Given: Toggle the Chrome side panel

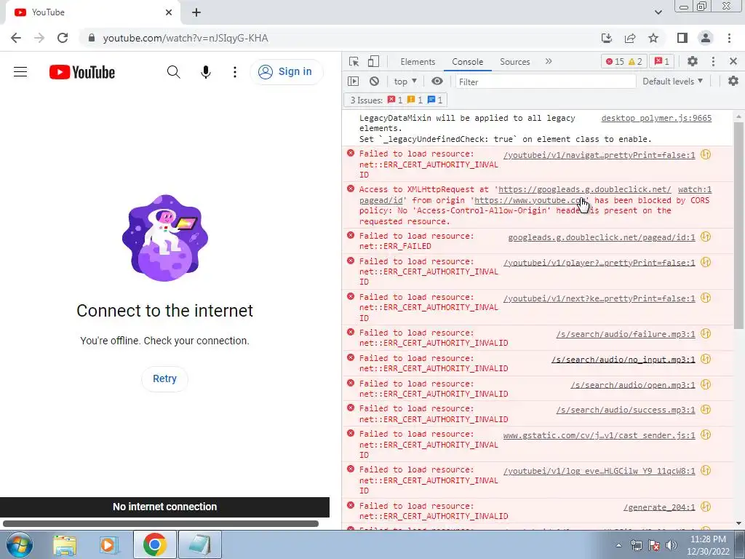Looking at the screenshot, I should click(682, 38).
